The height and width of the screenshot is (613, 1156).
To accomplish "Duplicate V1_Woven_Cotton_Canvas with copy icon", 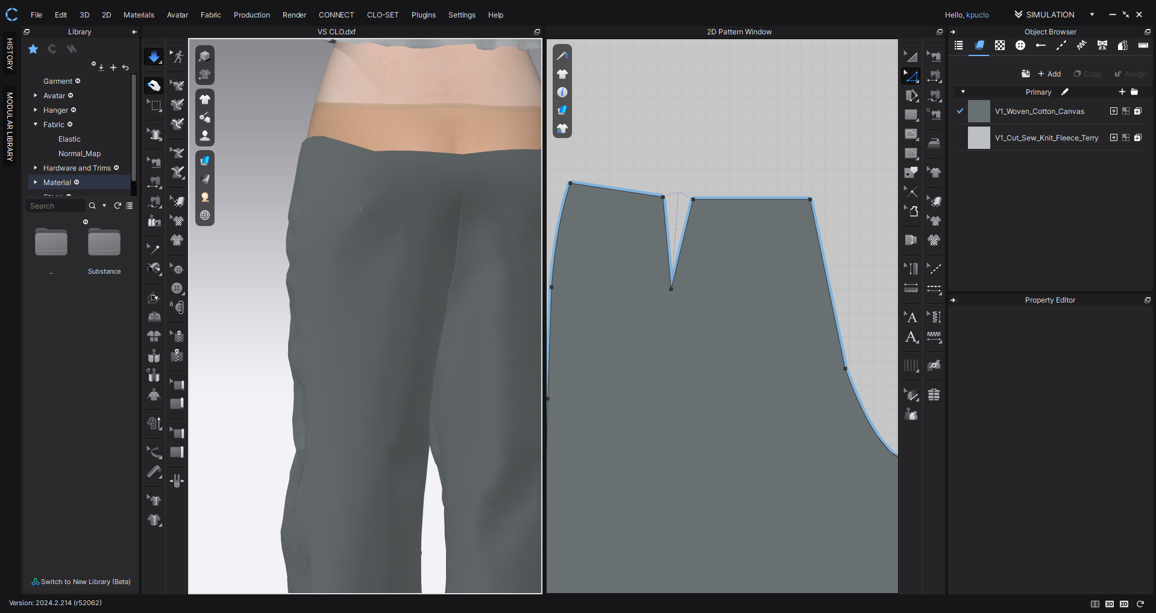I will point(1138,112).
